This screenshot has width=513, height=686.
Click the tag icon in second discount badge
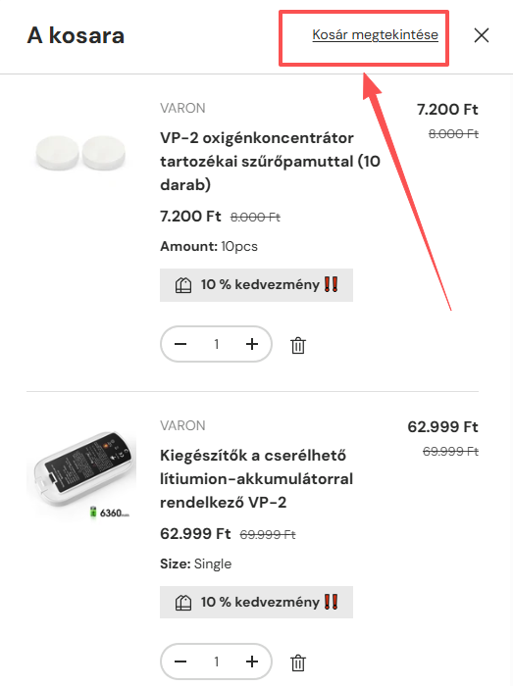[x=183, y=603]
